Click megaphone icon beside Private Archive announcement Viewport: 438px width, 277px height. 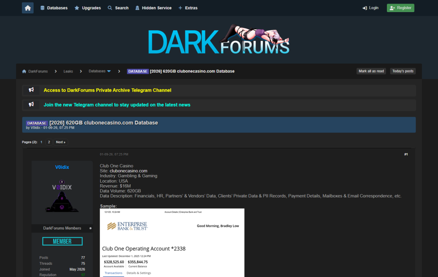click(31, 90)
